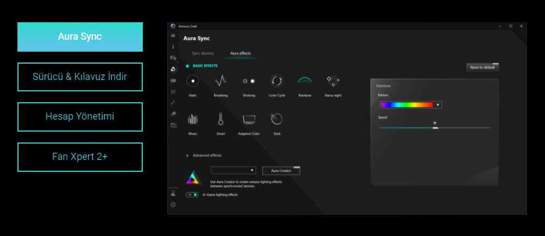The width and height of the screenshot is (545, 236).
Task: Turn off lighting with Dark effect
Action: click(276, 119)
